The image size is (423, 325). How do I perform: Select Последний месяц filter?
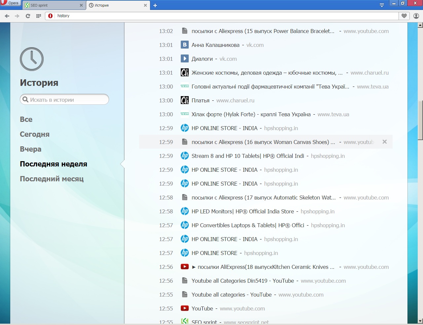click(x=52, y=179)
